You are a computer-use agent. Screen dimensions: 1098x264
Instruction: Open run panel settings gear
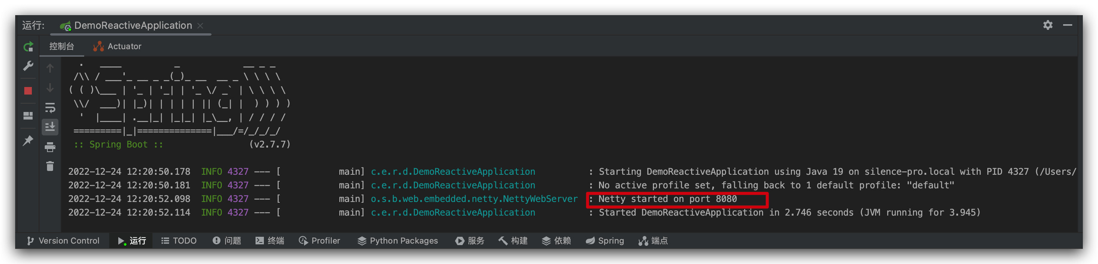[1048, 25]
